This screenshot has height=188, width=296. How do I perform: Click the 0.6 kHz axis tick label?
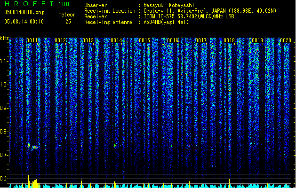[x=4, y=179]
